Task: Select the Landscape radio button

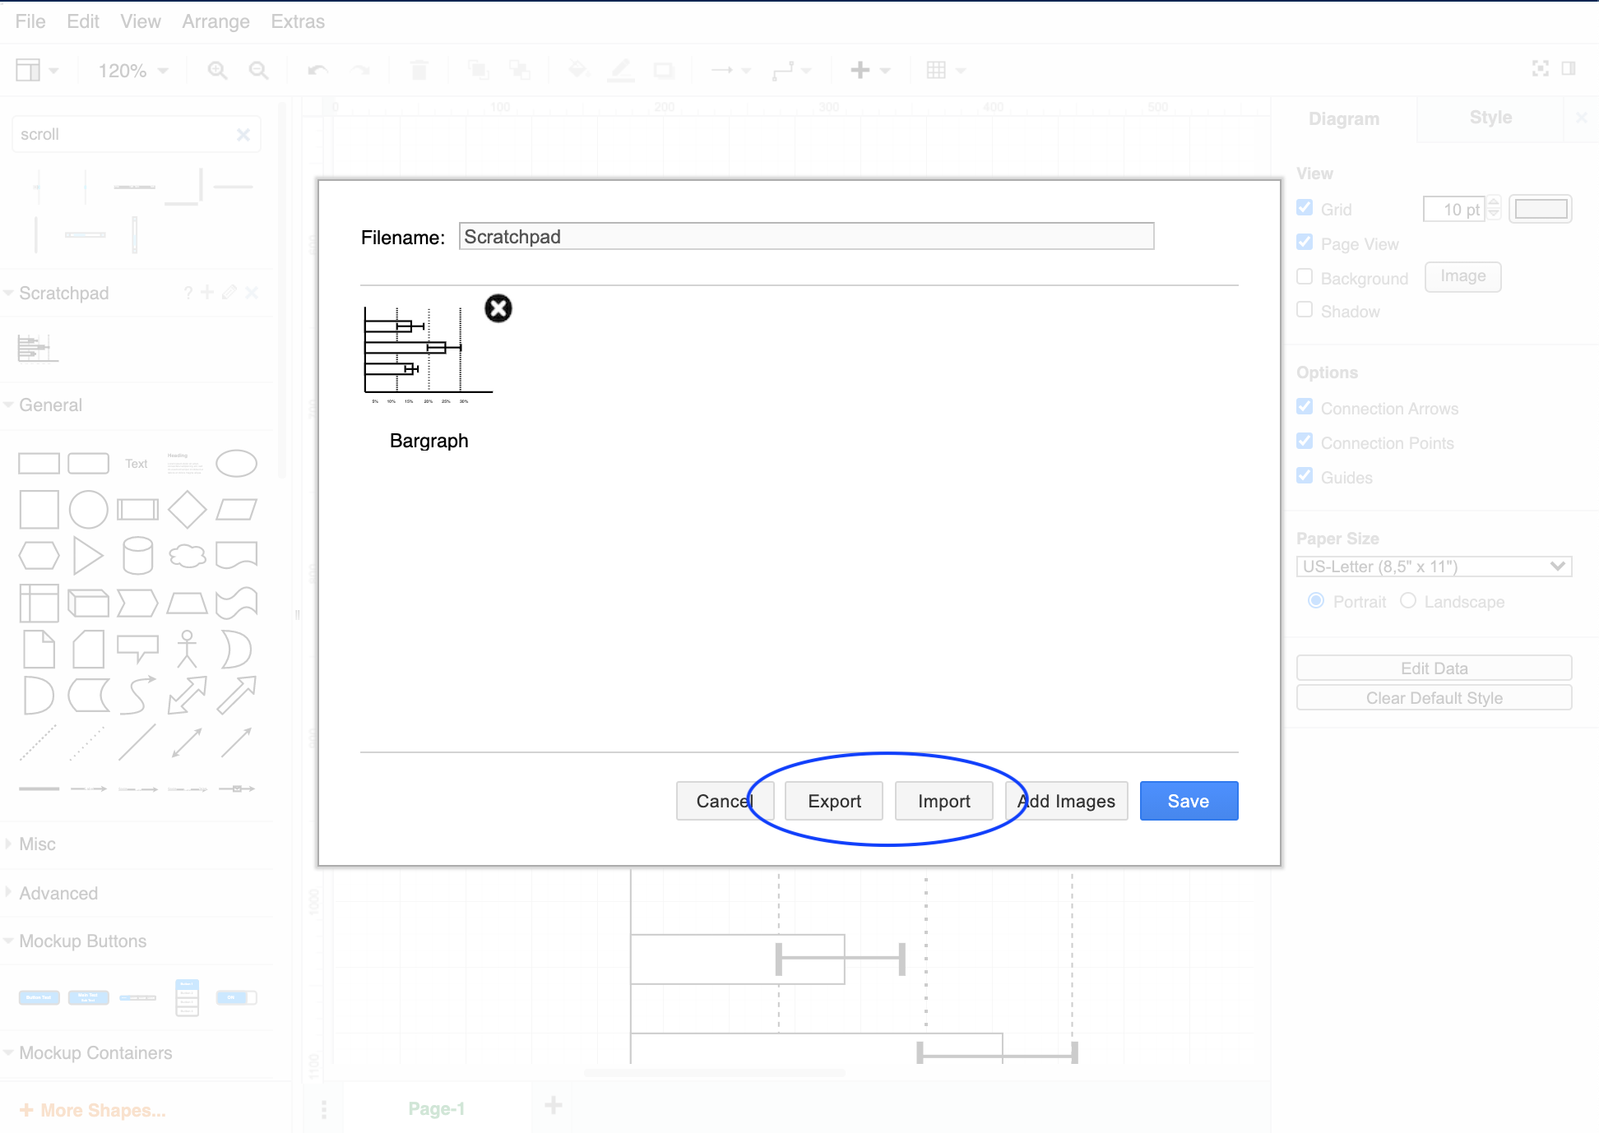Action: pos(1408,601)
